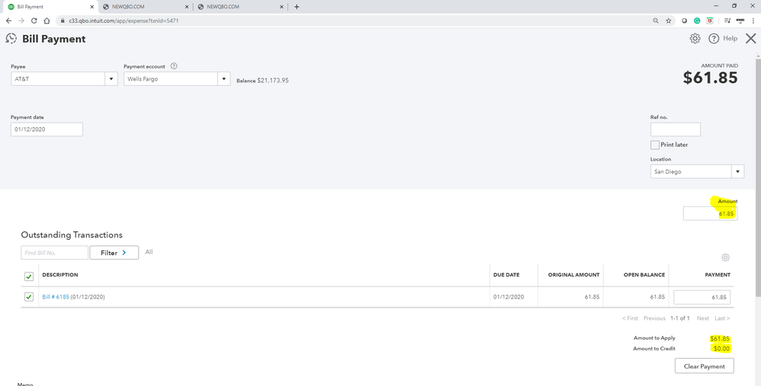Open the Outstanding Transactions table settings gear

(x=726, y=257)
